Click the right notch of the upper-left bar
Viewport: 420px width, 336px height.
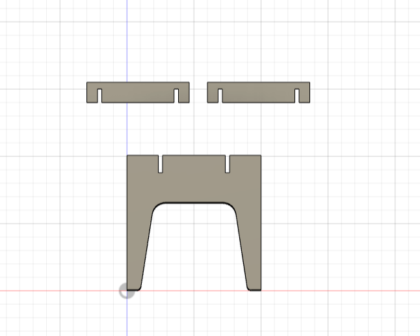coord(176,96)
